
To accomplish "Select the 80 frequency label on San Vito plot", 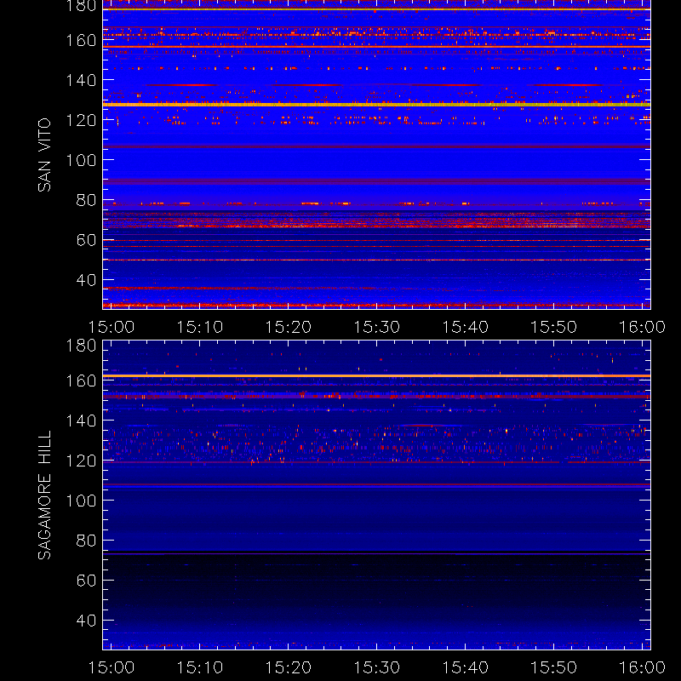I will click(86, 200).
